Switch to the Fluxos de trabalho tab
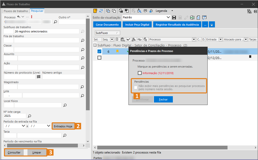 tap(16, 11)
